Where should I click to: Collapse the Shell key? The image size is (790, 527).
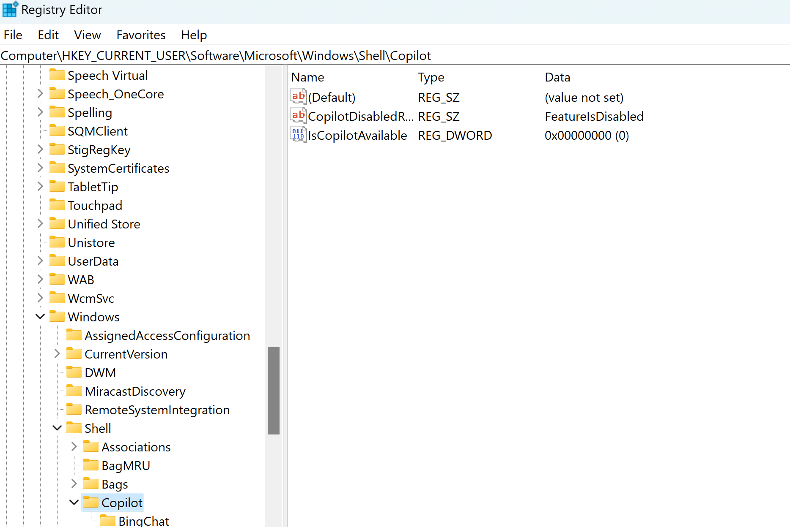tap(57, 428)
